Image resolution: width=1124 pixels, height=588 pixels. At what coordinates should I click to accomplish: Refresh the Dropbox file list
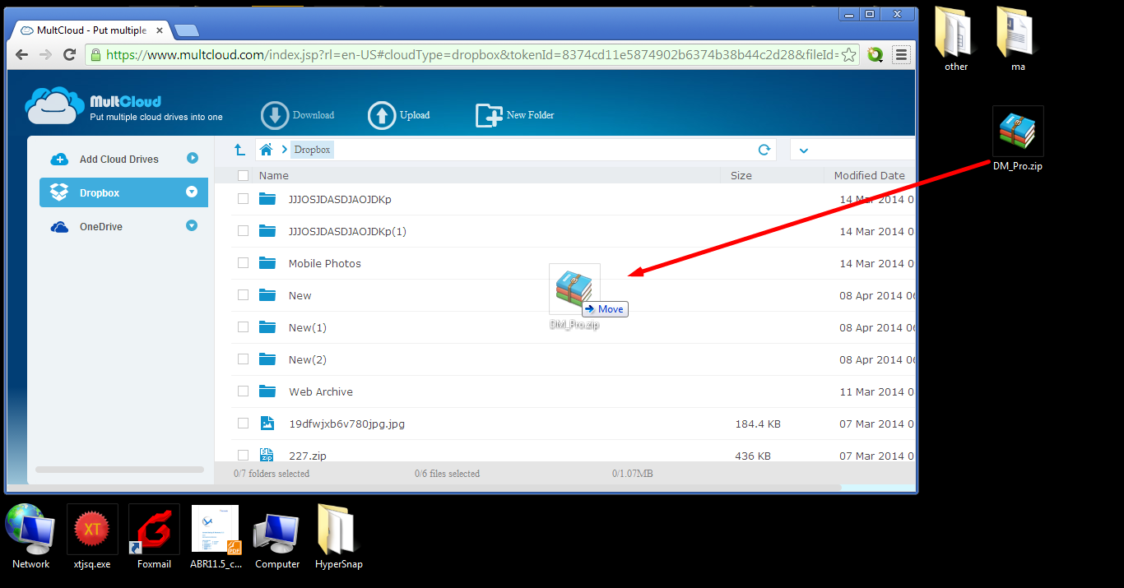(764, 150)
